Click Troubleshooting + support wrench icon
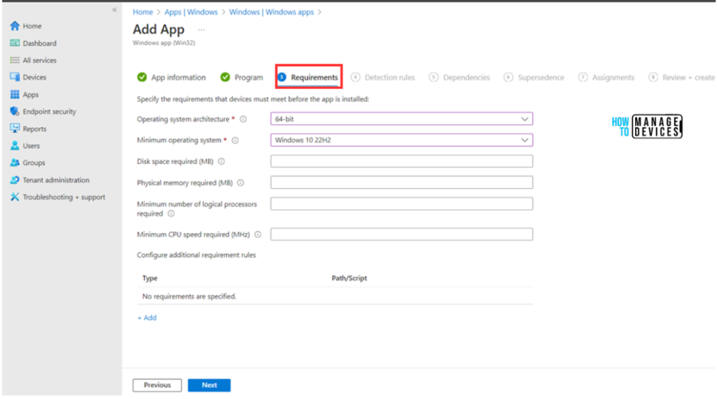Viewport: 717px width, 399px height. pyautogui.click(x=15, y=197)
